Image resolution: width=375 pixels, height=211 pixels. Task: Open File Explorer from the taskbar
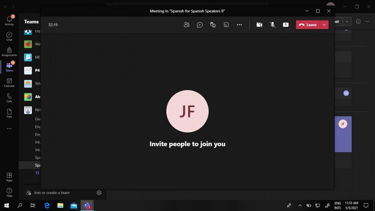coord(60,205)
